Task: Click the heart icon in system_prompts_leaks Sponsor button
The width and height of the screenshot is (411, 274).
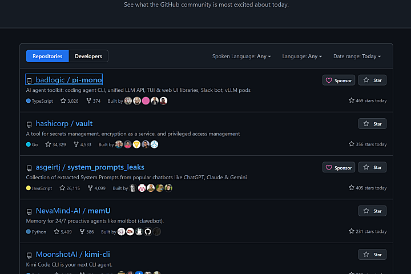Action: [x=329, y=167]
